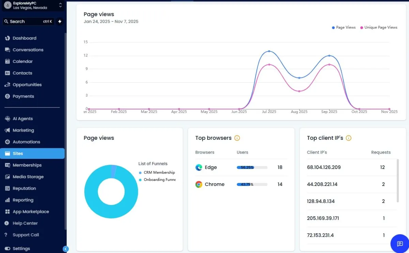Open the Help Center
The width and height of the screenshot is (409, 253).
point(26,223)
